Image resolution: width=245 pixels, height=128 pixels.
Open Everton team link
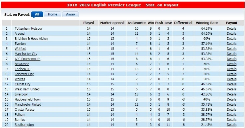(x=20, y=44)
